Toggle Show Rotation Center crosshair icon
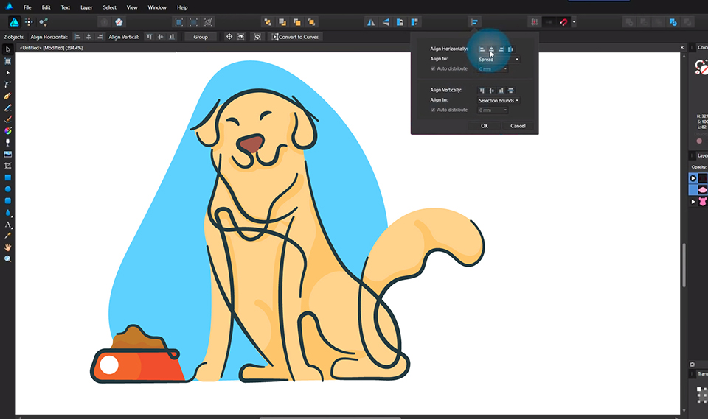 [229, 37]
